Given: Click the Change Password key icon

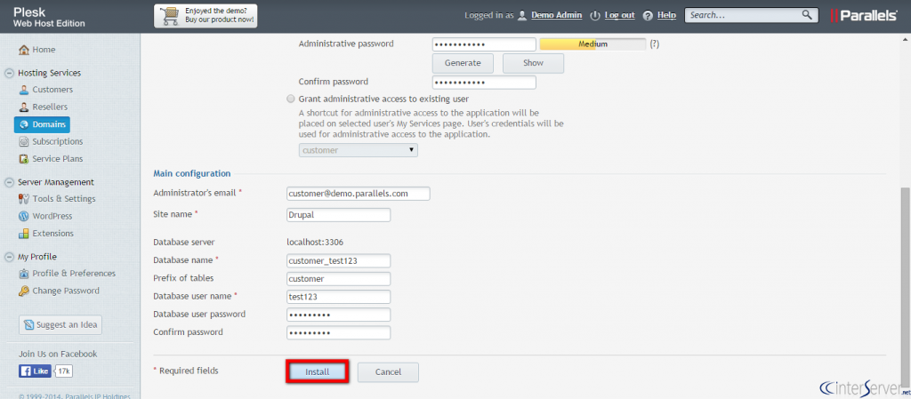Looking at the screenshot, I should (x=24, y=291).
